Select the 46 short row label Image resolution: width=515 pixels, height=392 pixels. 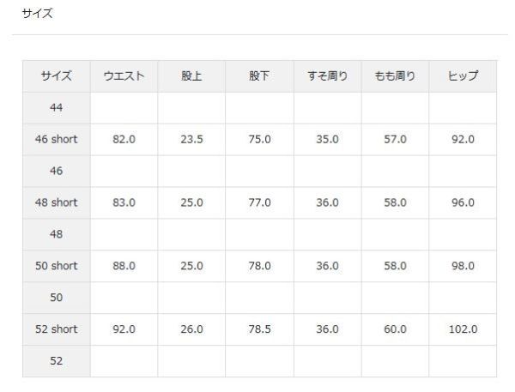(x=56, y=140)
